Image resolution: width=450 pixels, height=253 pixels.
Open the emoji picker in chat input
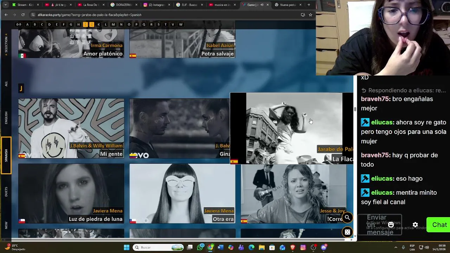coord(391,225)
